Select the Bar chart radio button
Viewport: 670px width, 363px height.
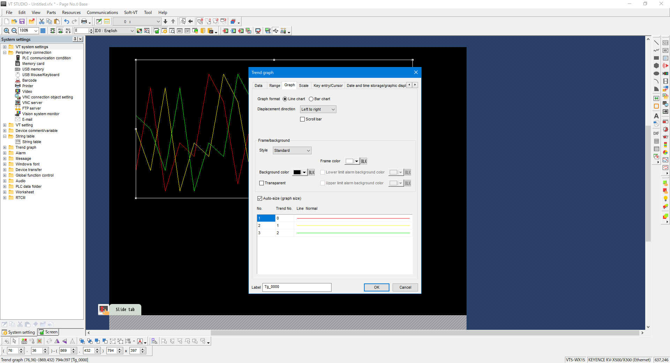(311, 99)
